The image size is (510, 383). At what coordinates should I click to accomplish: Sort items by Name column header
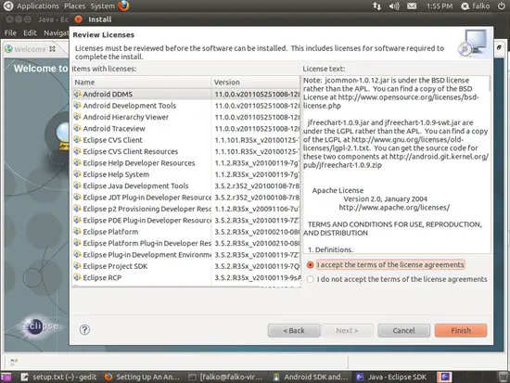142,82
